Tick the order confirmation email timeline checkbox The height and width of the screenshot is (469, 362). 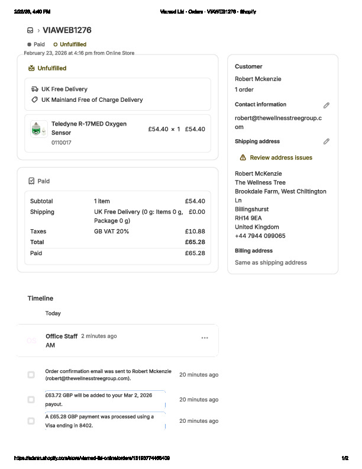click(x=31, y=375)
